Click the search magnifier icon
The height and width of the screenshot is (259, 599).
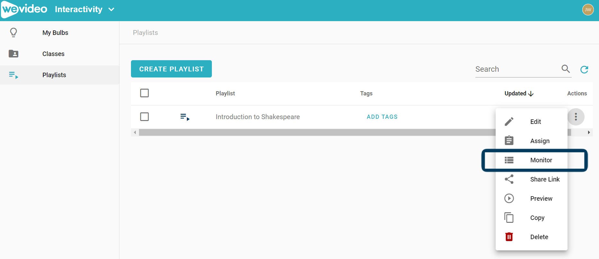[565, 69]
